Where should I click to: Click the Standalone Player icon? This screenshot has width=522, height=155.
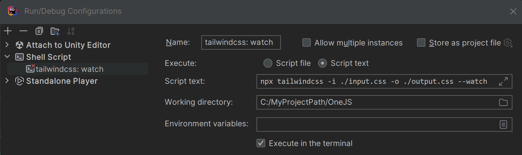pos(19,81)
